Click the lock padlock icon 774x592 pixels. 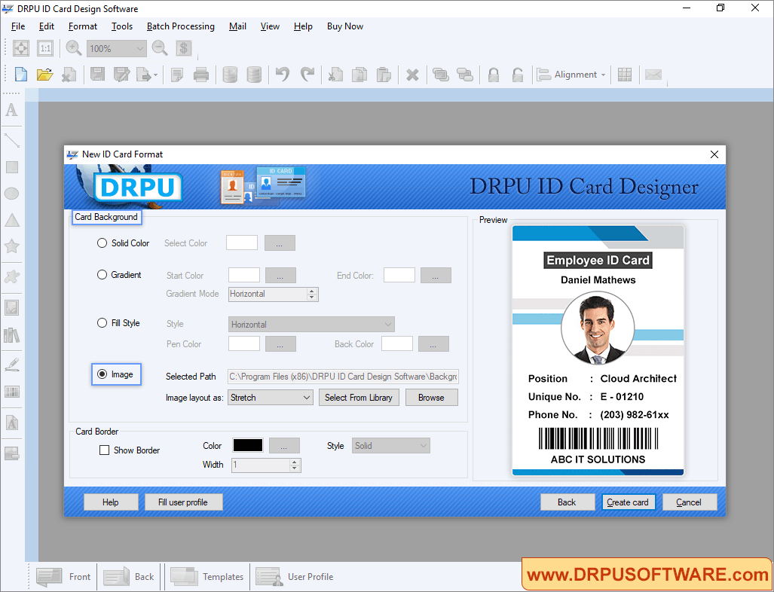[x=493, y=75]
